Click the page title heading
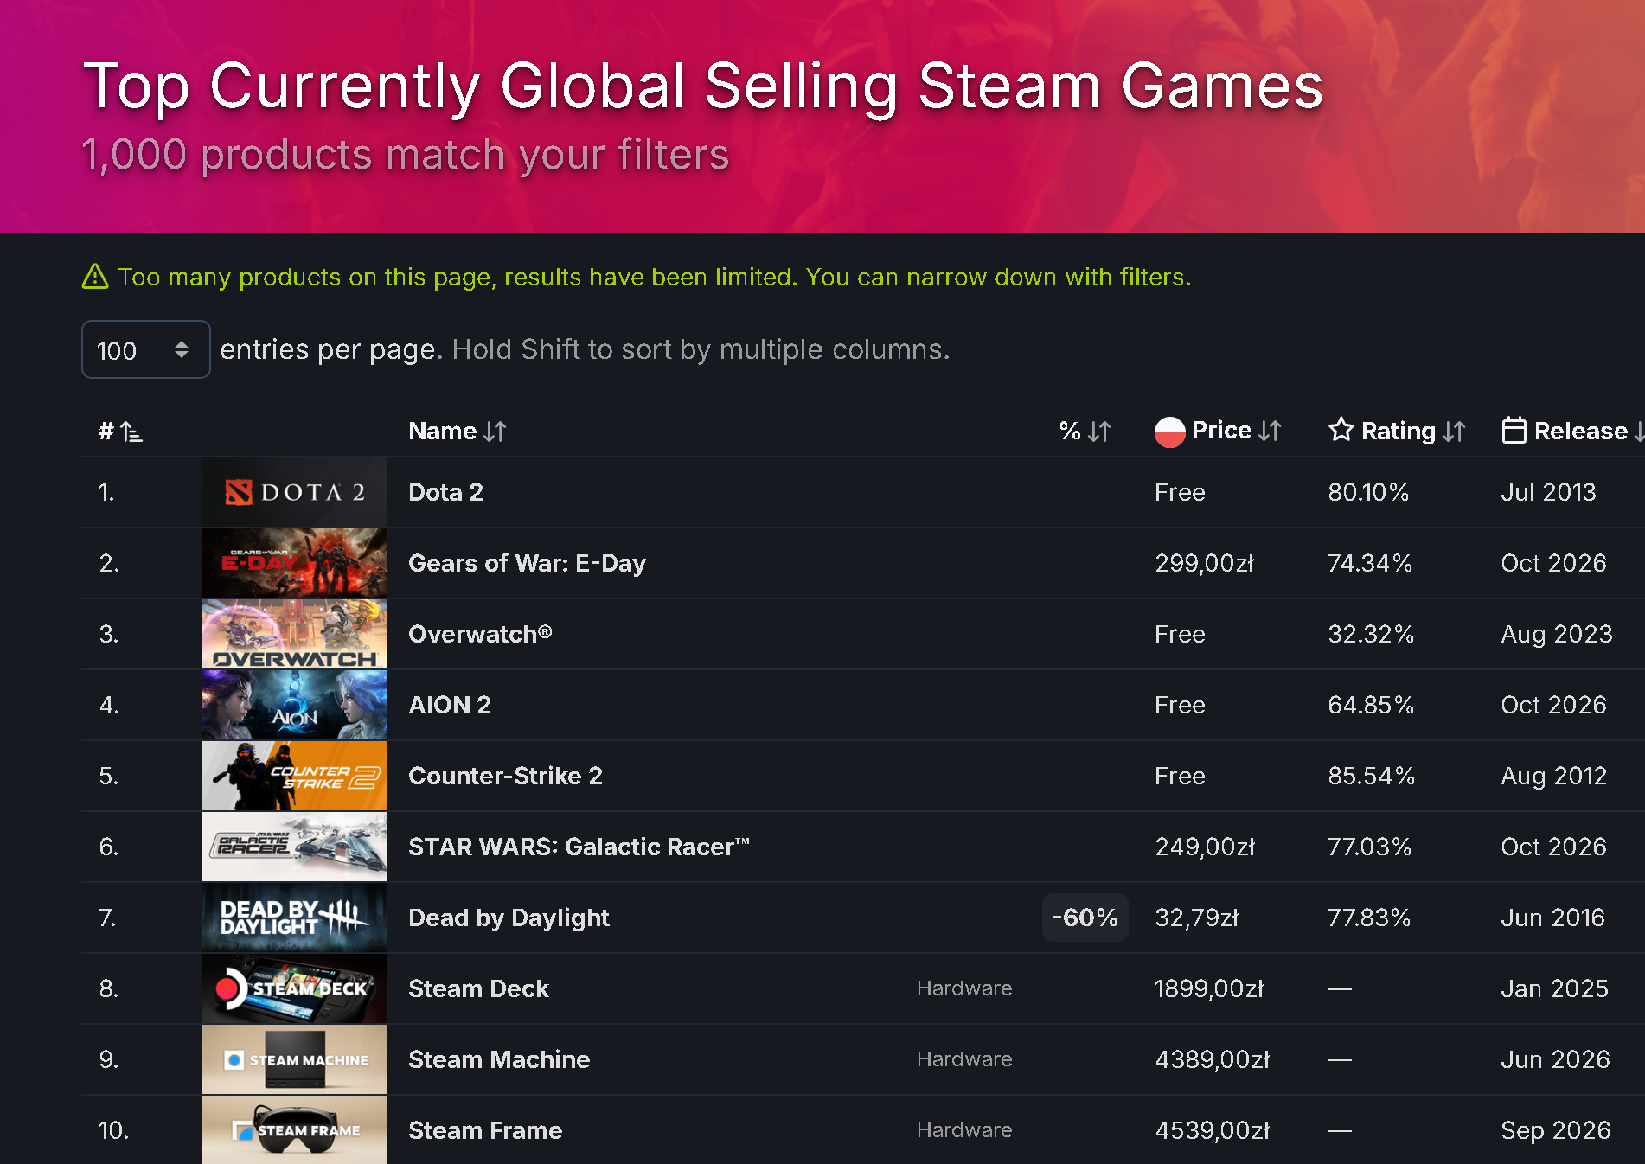Screen dimensions: 1645x1164 point(703,86)
